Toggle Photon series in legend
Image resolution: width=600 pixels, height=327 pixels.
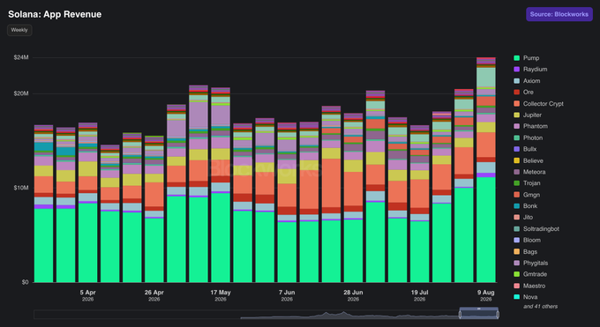coord(528,137)
